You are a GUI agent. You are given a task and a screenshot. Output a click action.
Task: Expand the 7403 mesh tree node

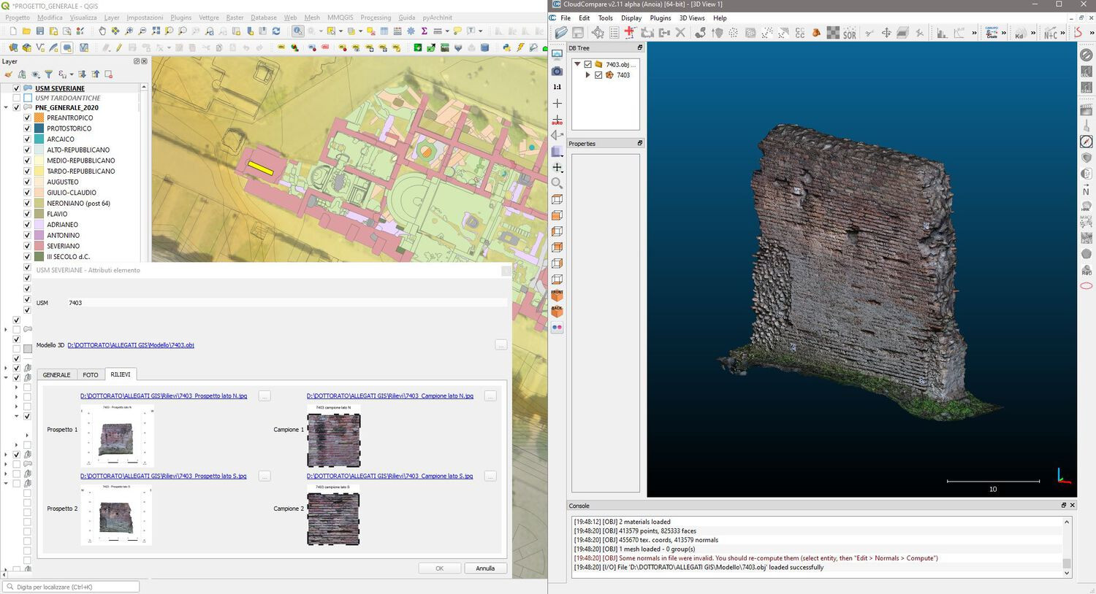click(587, 75)
